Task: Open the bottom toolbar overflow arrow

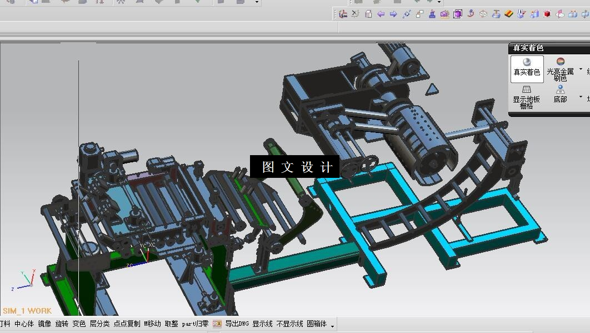Action: coord(332,326)
